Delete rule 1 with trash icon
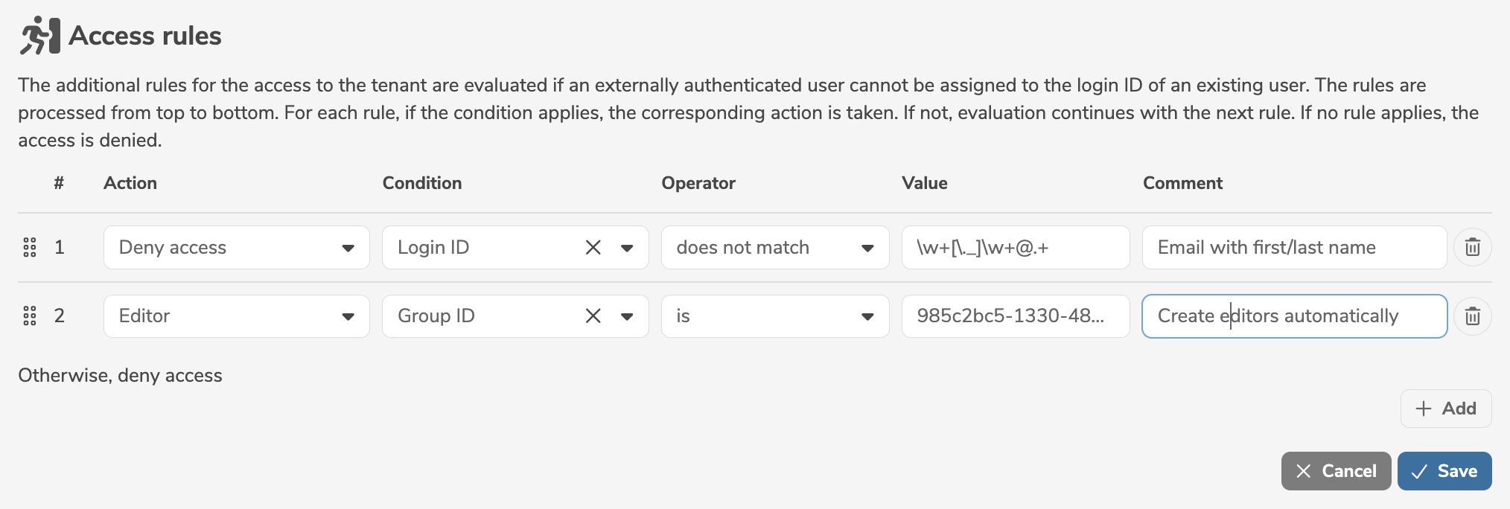1510x509 pixels. [1472, 247]
